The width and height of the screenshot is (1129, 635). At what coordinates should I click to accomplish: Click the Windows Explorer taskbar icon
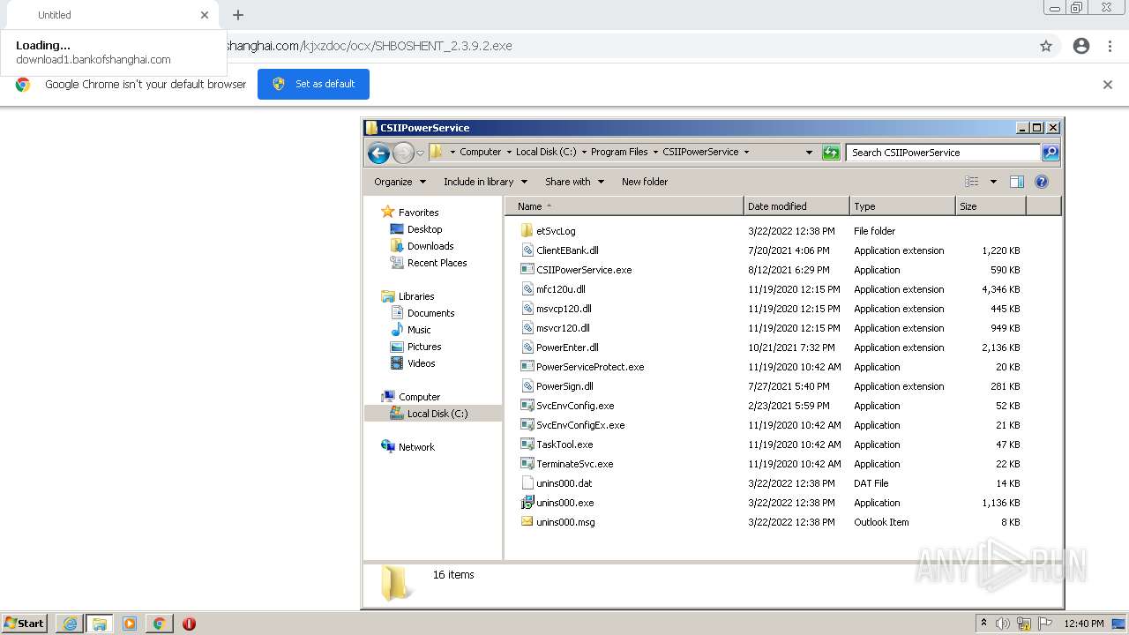[x=100, y=624]
